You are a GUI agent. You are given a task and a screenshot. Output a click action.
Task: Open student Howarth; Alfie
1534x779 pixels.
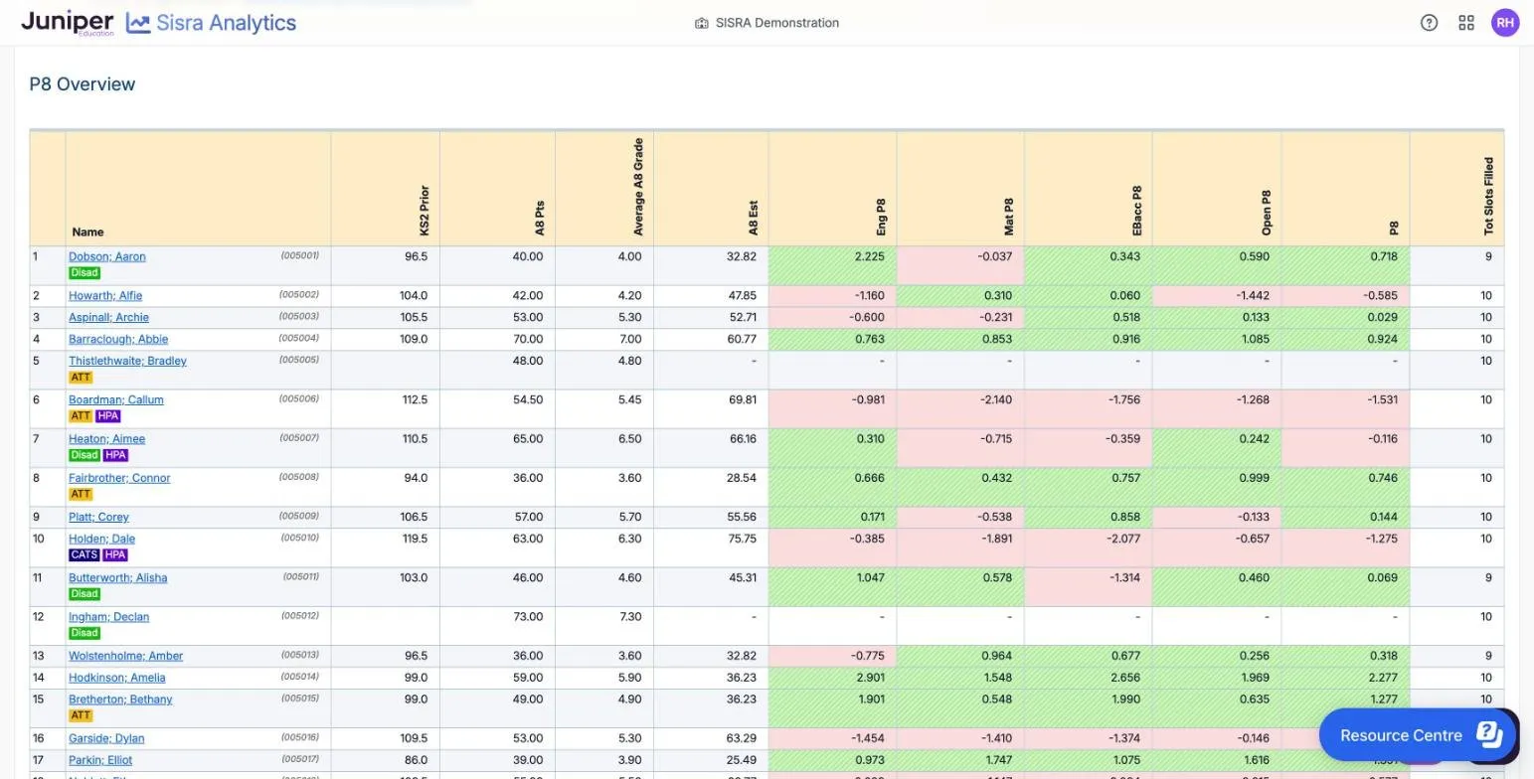(x=105, y=296)
